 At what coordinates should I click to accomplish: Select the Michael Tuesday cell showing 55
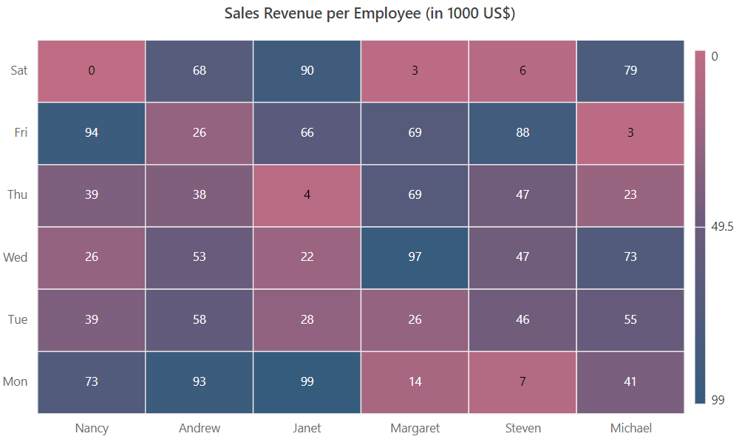point(630,320)
